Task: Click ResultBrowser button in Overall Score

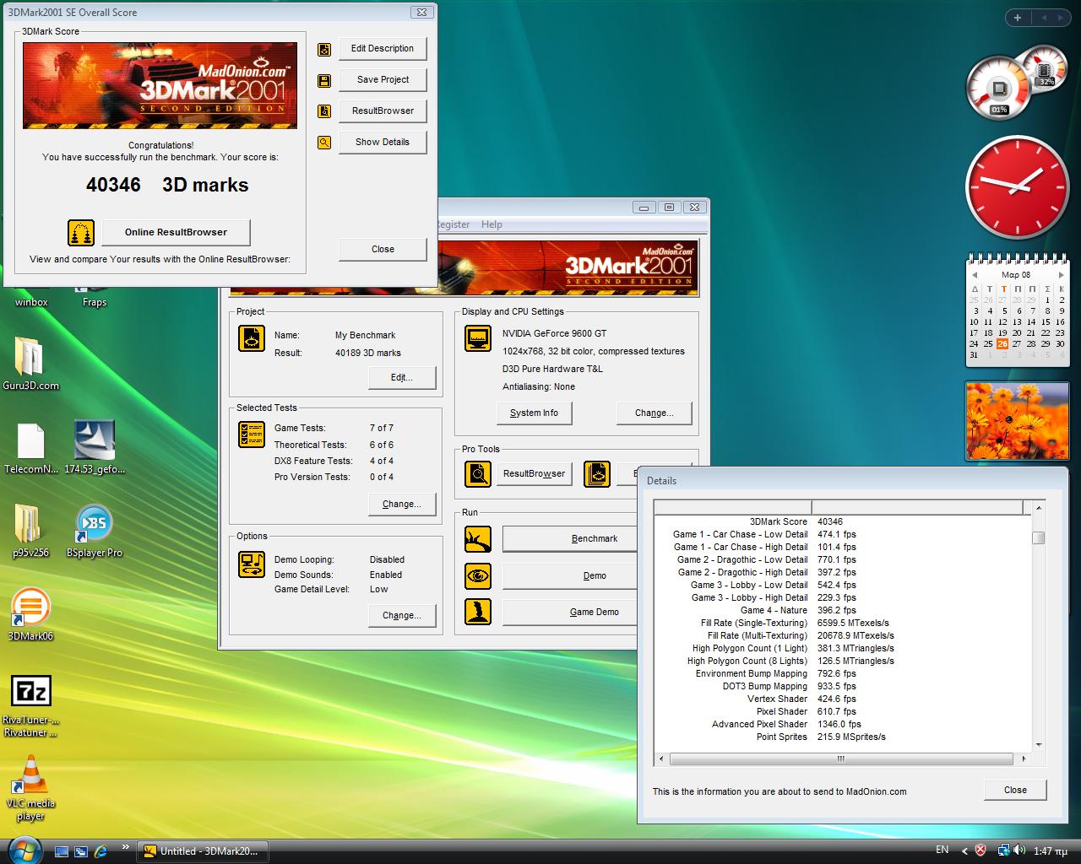Action: [383, 111]
